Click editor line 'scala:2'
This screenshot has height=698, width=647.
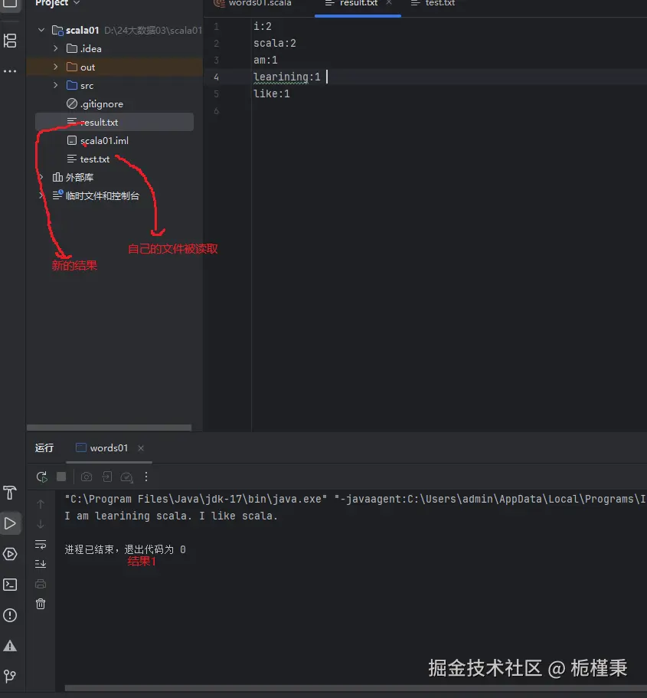[275, 43]
